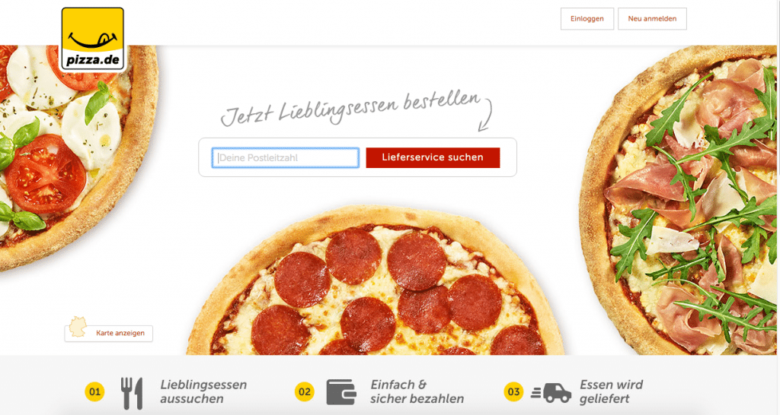The height and width of the screenshot is (415, 780).
Task: Click the Germany map icon
Action: click(x=78, y=327)
